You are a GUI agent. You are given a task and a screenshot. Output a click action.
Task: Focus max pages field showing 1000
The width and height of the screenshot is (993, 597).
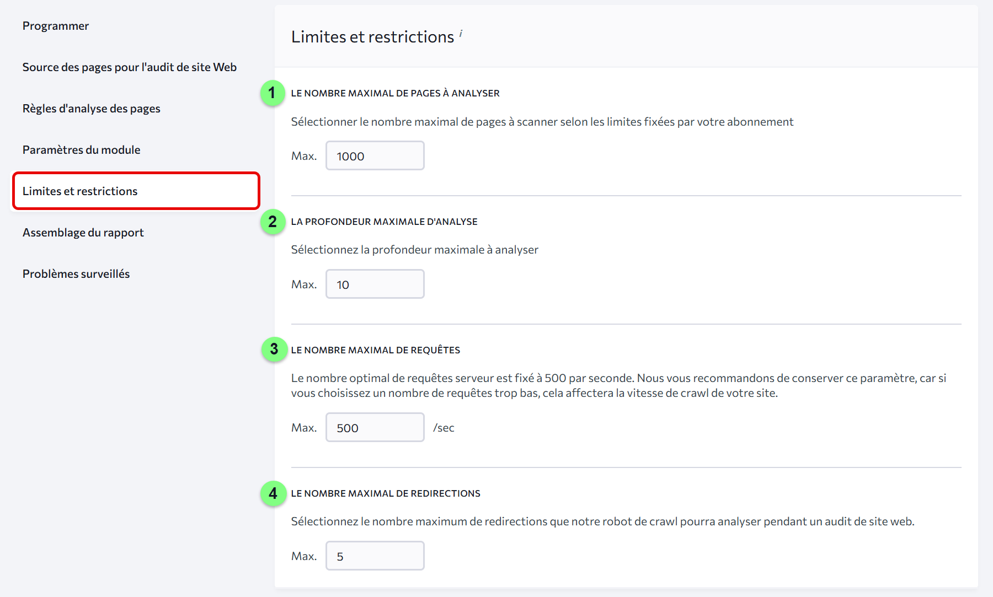[375, 156]
